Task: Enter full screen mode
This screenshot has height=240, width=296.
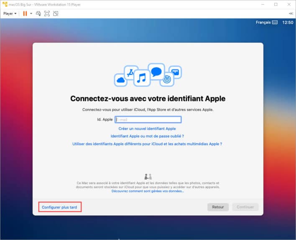Action: tap(47, 14)
